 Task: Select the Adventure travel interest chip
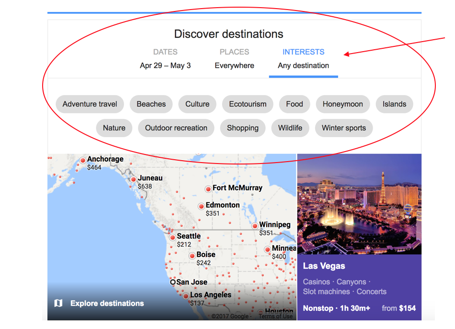point(90,104)
